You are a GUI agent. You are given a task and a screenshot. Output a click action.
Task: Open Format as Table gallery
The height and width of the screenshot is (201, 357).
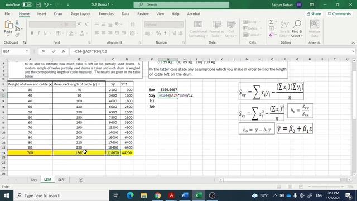(x=216, y=29)
